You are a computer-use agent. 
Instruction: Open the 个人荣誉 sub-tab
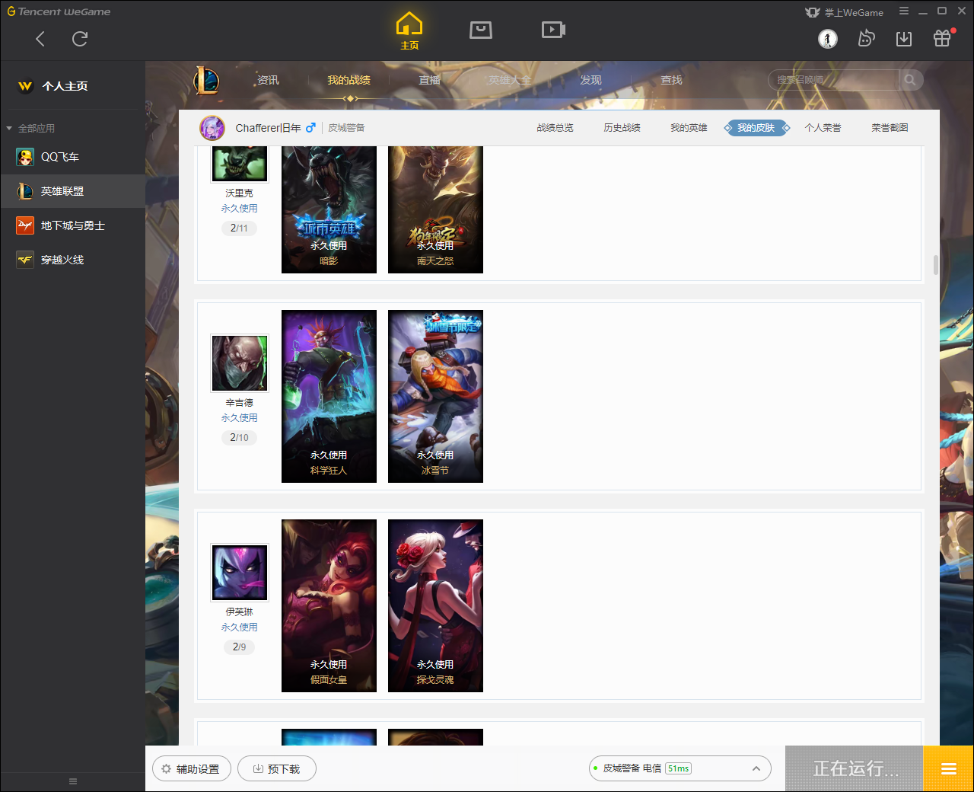click(823, 128)
